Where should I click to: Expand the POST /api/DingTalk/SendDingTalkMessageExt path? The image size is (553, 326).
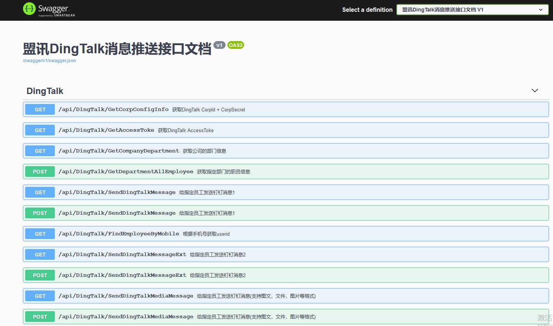pyautogui.click(x=122, y=275)
